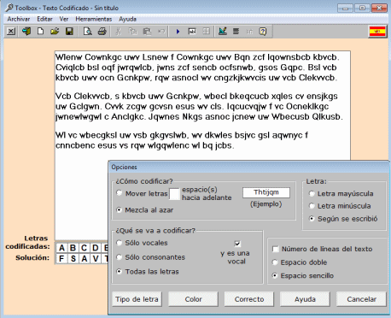Click coded letter cell A

click(x=61, y=248)
